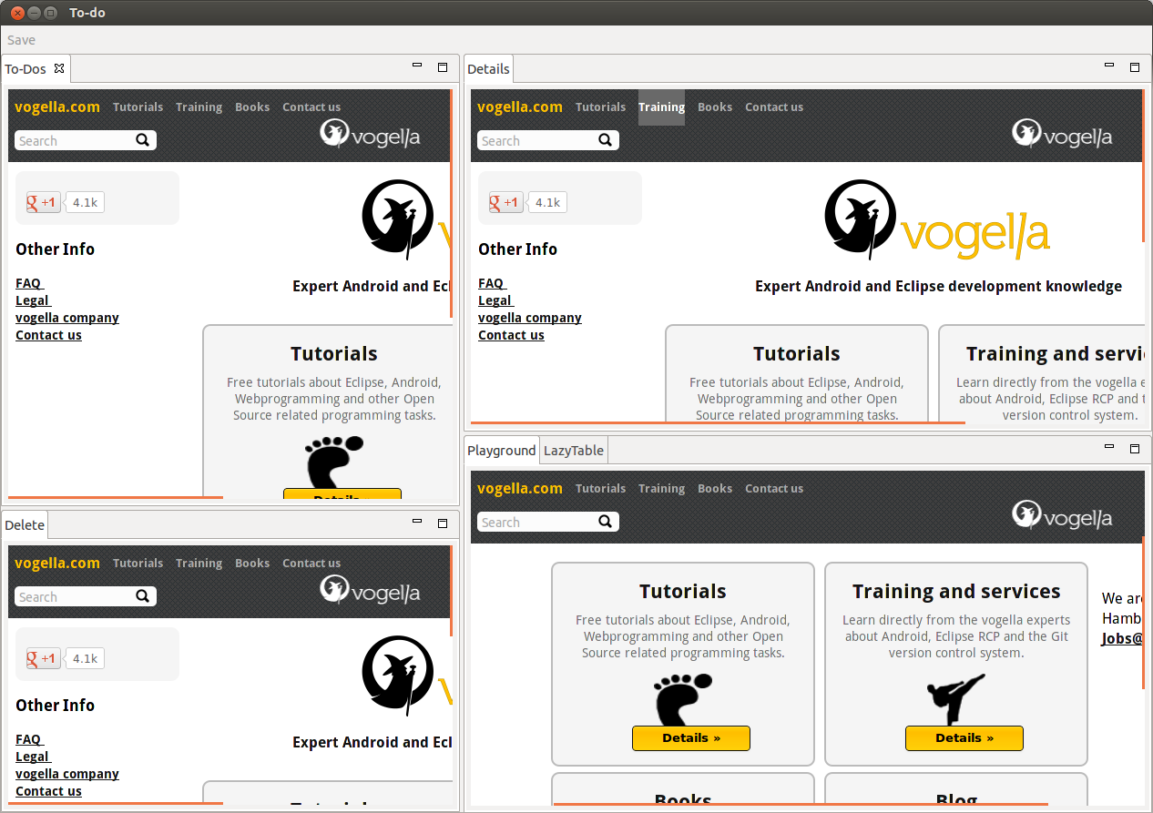Click Training and services heading in Playground
Image resolution: width=1153 pixels, height=813 pixels.
coord(956,592)
